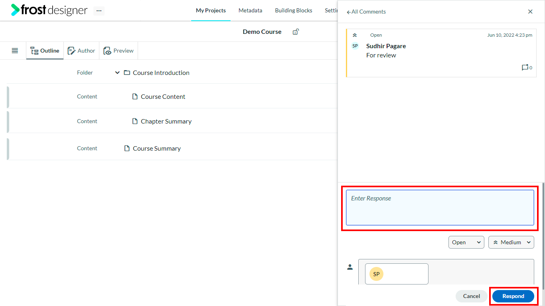Click the assignee person icon
This screenshot has width=545, height=306.
pos(350,267)
